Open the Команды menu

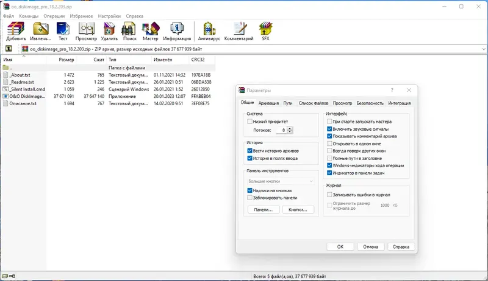[x=29, y=16]
